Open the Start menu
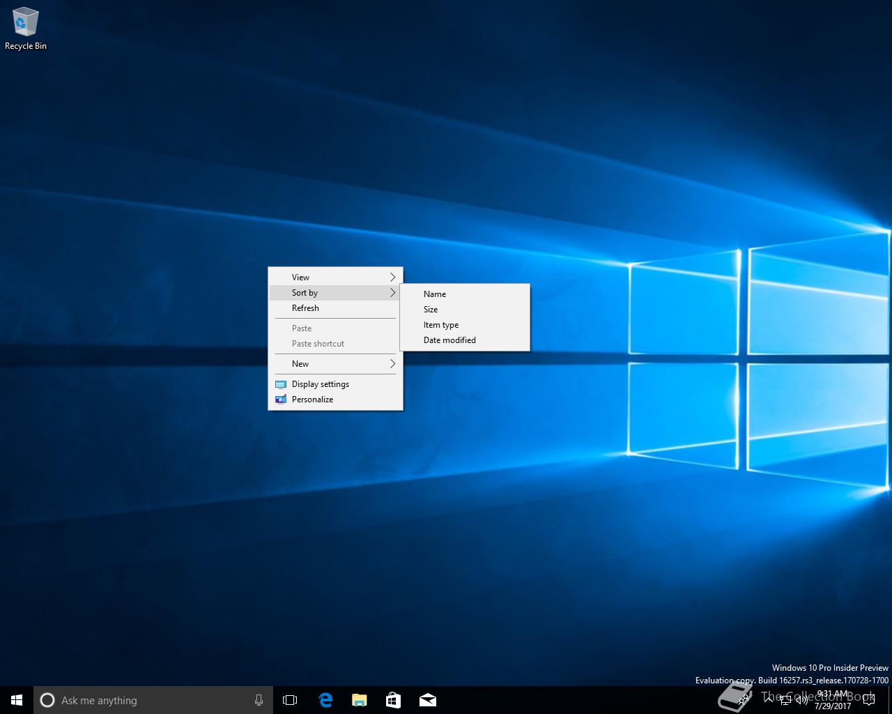This screenshot has width=892, height=714. [17, 700]
